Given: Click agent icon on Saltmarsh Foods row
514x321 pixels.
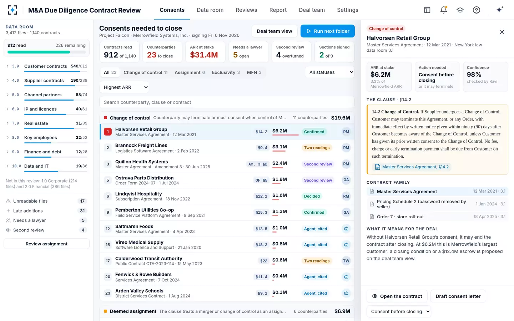Looking at the screenshot, I should tap(346, 229).
